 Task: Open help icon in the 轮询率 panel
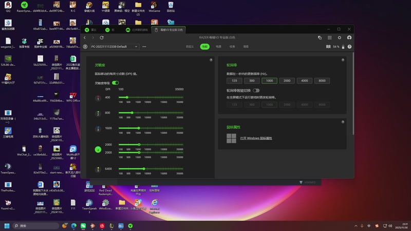[343, 60]
